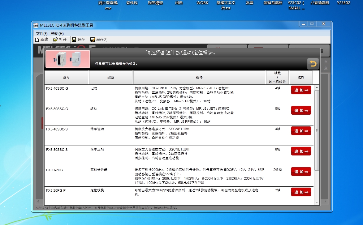Open the 帮助(H) menu
363x225 pixels.
point(57,33)
